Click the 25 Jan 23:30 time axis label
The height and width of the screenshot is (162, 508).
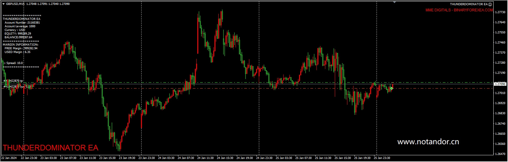pyautogui.click(x=381, y=158)
